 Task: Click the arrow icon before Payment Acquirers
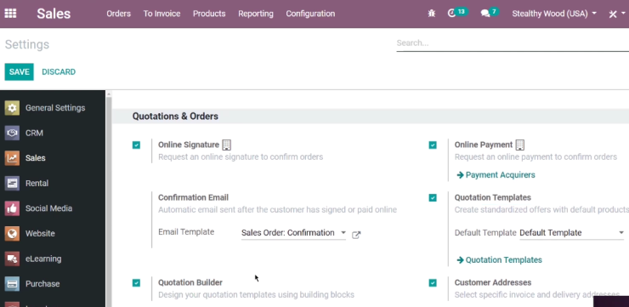pyautogui.click(x=460, y=175)
